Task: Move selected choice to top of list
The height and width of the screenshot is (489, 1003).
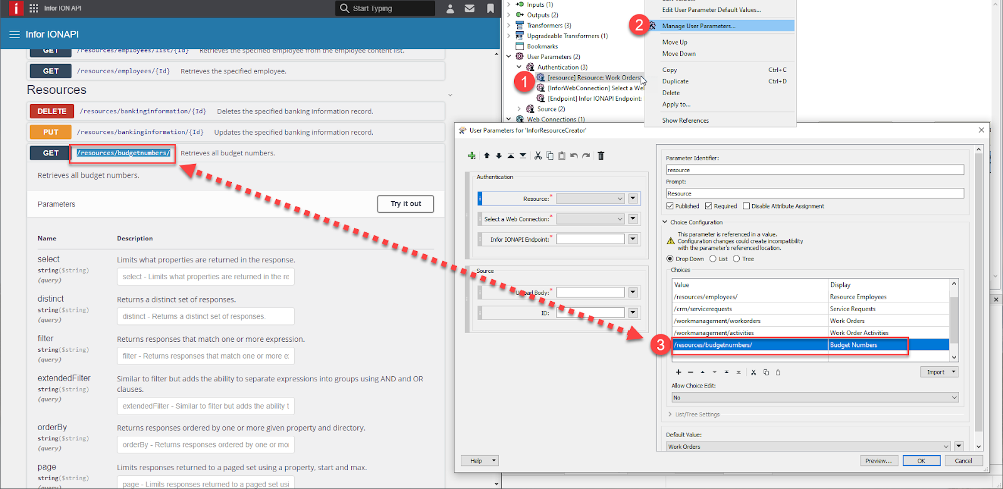Action: pyautogui.click(x=727, y=373)
